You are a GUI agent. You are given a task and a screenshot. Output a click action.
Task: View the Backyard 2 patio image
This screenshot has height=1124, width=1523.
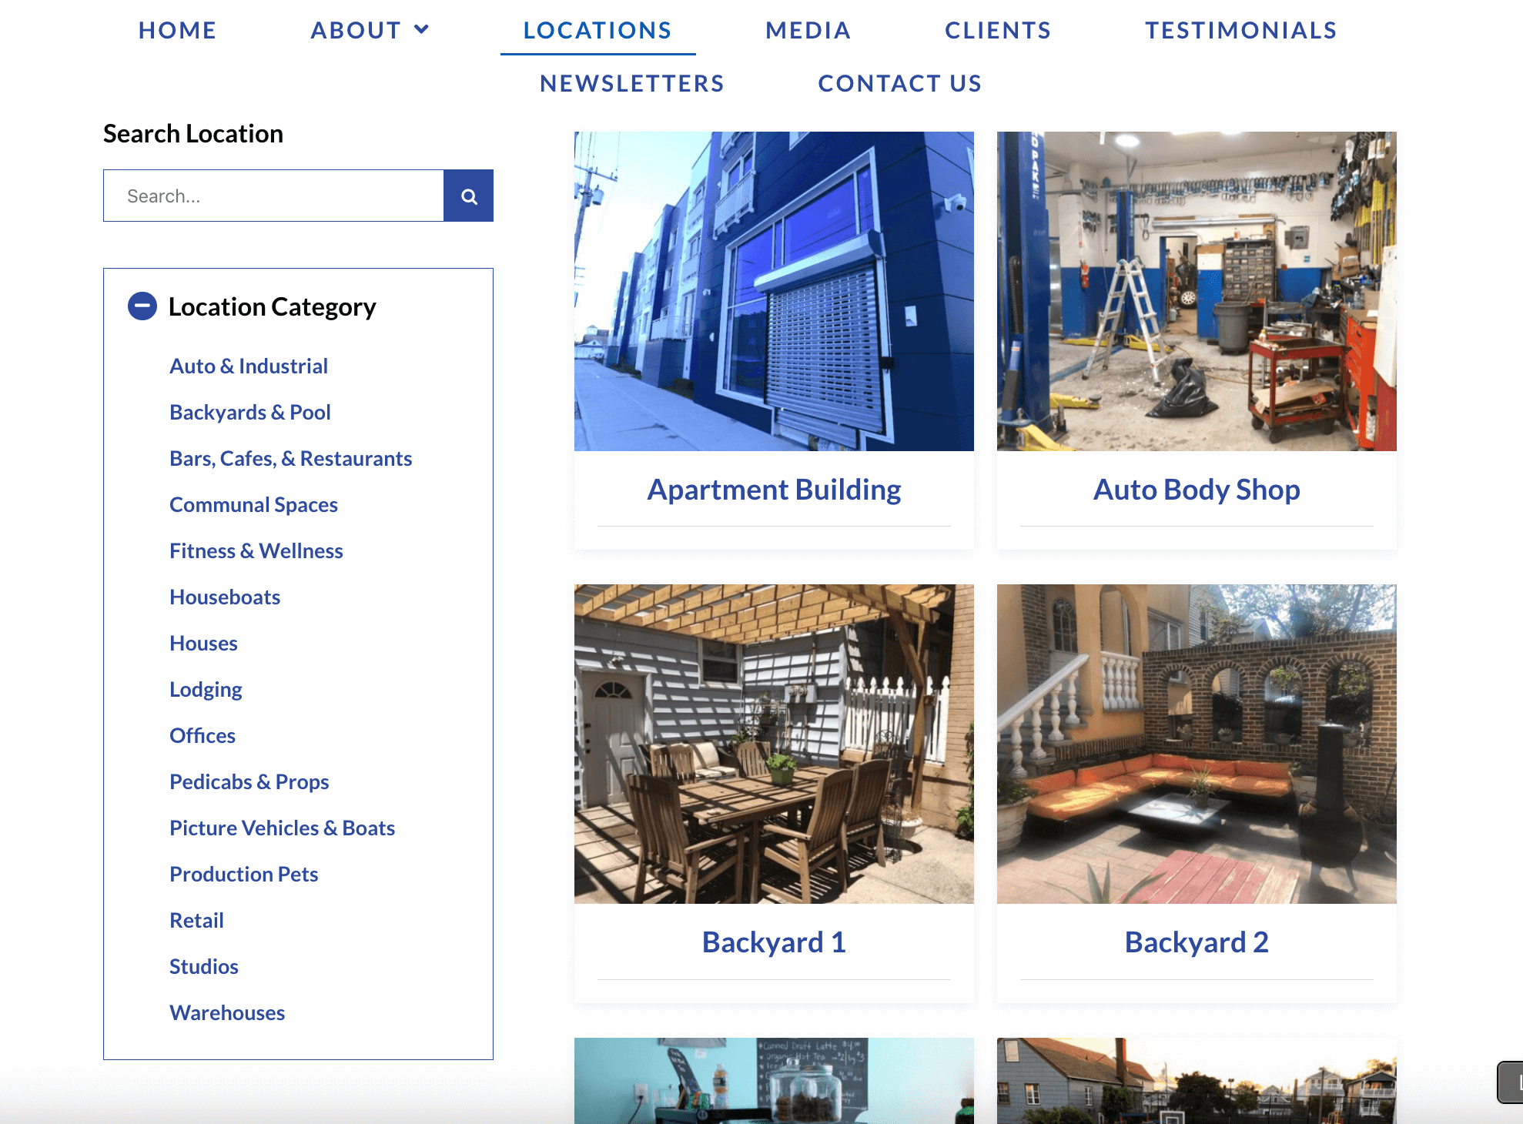(x=1196, y=744)
